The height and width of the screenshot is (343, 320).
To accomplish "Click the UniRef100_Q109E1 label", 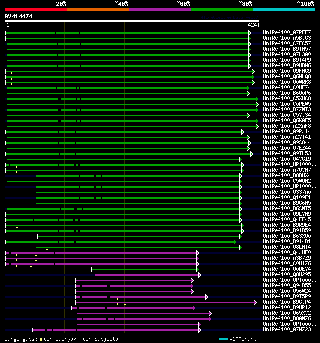I will [287, 197].
